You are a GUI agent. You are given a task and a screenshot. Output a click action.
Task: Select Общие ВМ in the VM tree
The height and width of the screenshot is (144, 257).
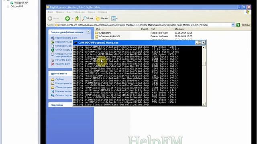click(x=17, y=6)
